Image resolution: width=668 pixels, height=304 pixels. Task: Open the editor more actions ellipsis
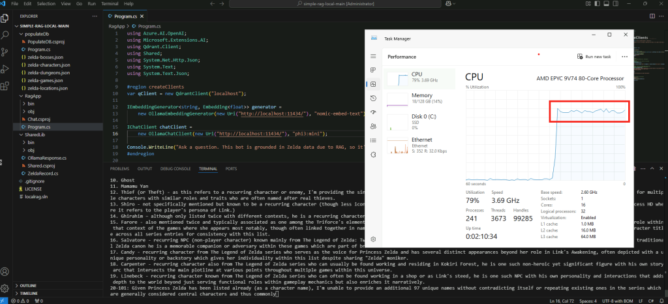click(x=661, y=16)
